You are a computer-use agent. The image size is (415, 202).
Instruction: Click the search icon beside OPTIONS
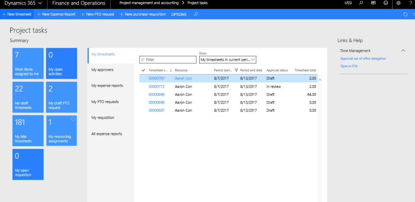(196, 14)
